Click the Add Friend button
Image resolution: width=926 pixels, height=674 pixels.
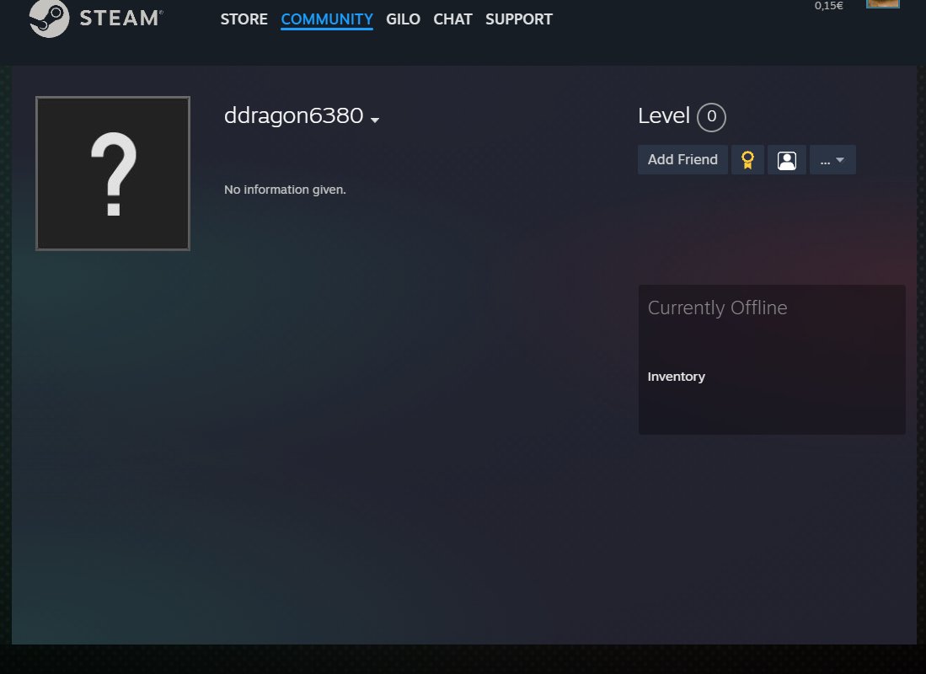point(682,159)
